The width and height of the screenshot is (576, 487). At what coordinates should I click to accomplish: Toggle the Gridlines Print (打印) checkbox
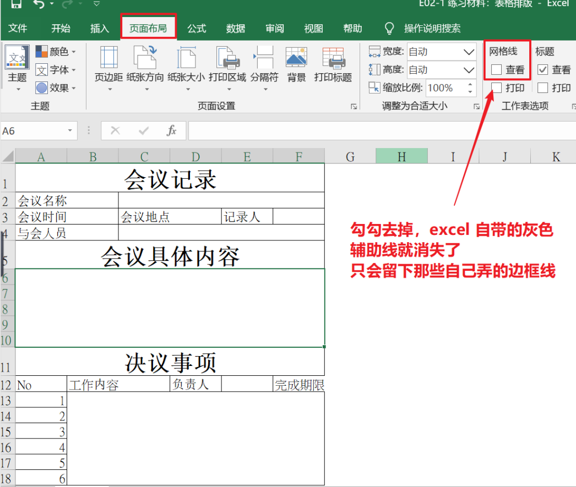(x=496, y=87)
